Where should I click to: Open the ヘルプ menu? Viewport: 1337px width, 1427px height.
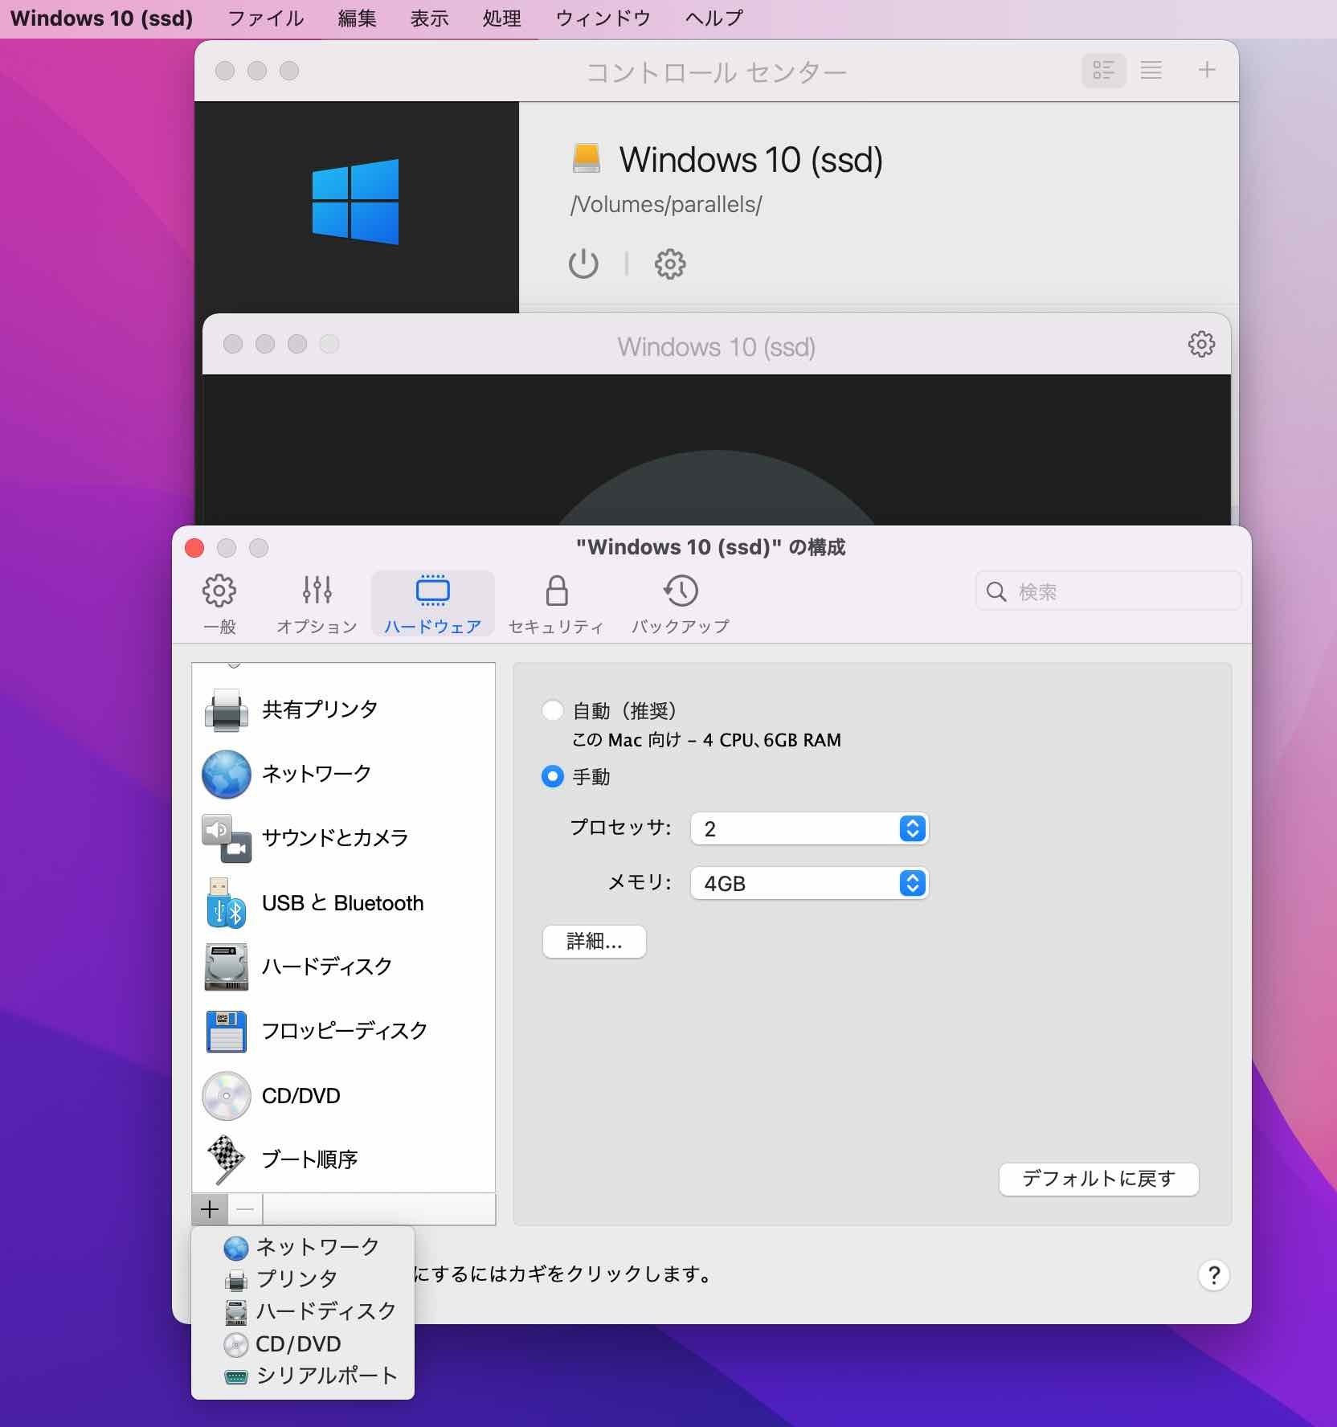pos(714,18)
